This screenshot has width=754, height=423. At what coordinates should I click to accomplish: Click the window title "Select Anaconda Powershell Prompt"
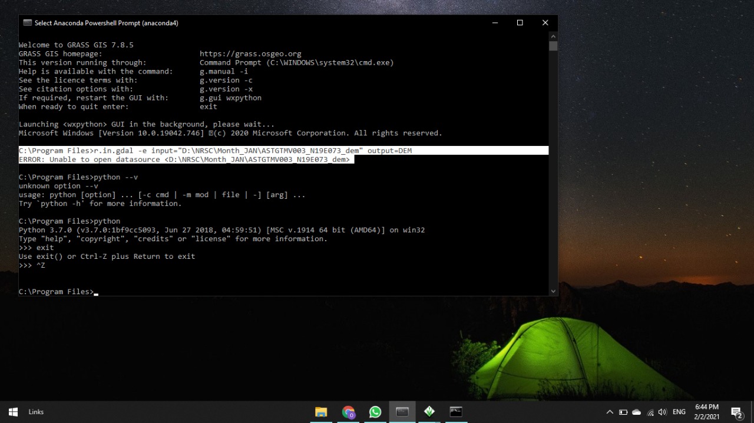[x=106, y=23]
